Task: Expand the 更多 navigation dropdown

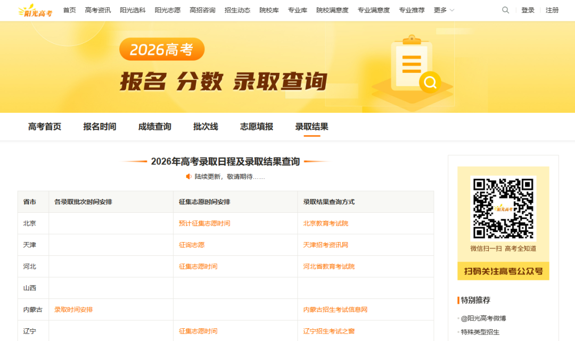Action: click(443, 10)
